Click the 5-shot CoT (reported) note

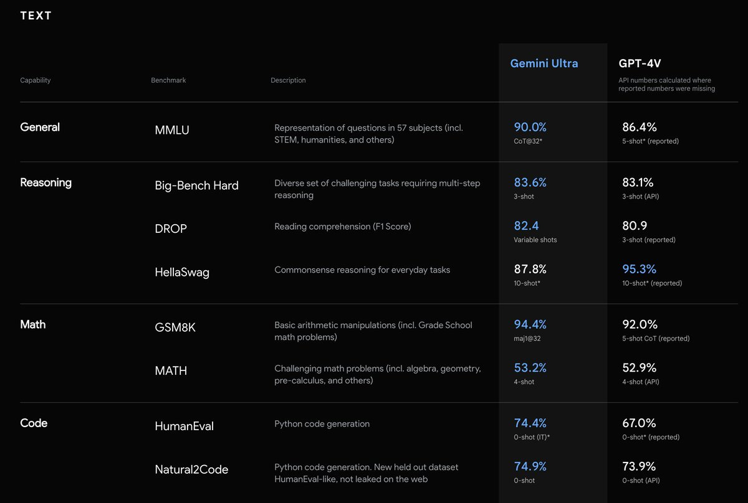click(x=656, y=339)
